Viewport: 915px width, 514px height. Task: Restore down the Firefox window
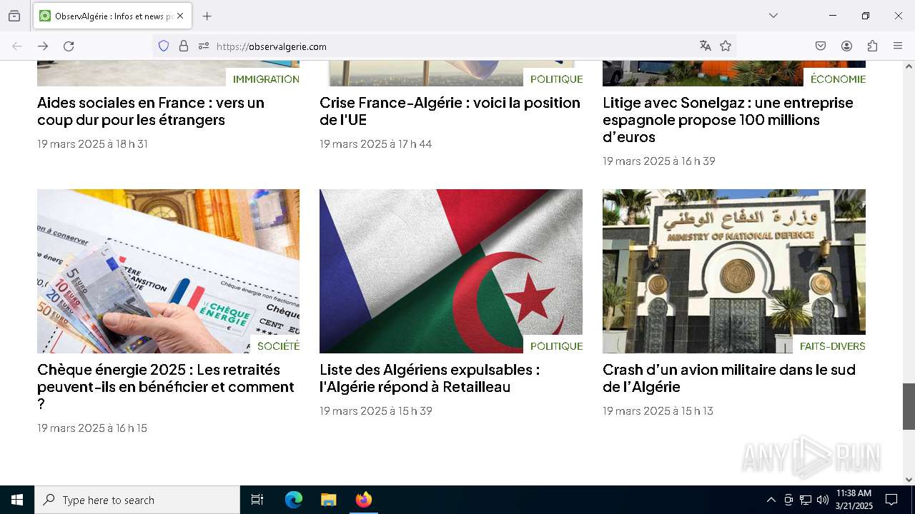(x=866, y=16)
